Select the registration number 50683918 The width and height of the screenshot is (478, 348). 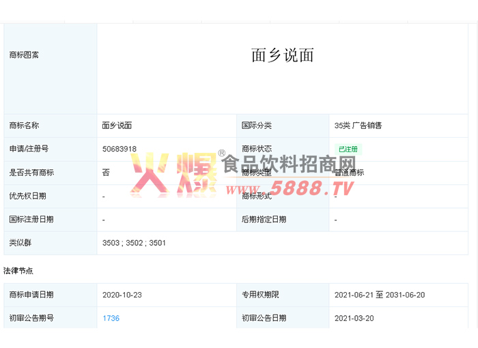pos(119,149)
